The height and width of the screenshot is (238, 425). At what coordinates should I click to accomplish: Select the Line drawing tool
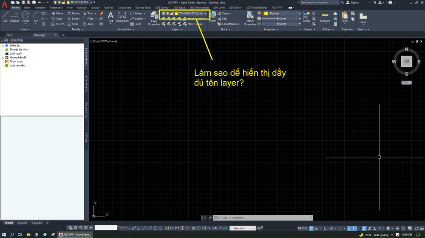click(5, 16)
